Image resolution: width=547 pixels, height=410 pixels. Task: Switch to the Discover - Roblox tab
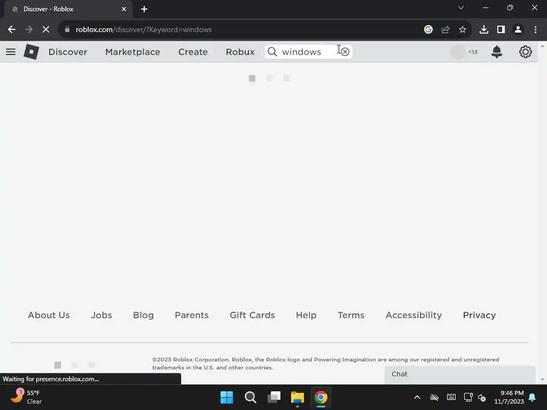pos(68,9)
